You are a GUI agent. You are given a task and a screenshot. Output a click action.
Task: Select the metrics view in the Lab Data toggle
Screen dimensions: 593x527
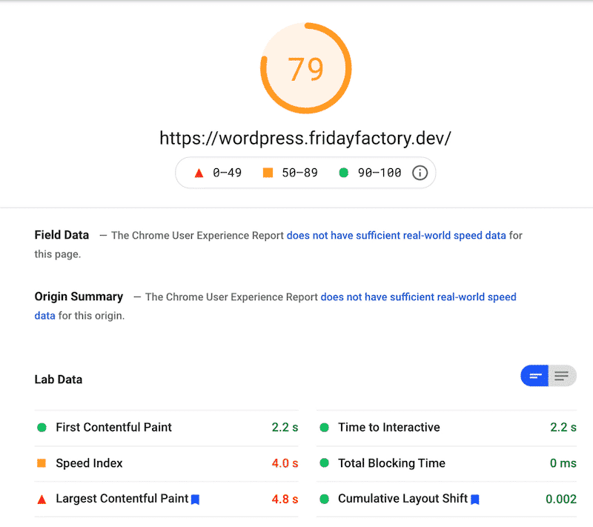point(535,376)
